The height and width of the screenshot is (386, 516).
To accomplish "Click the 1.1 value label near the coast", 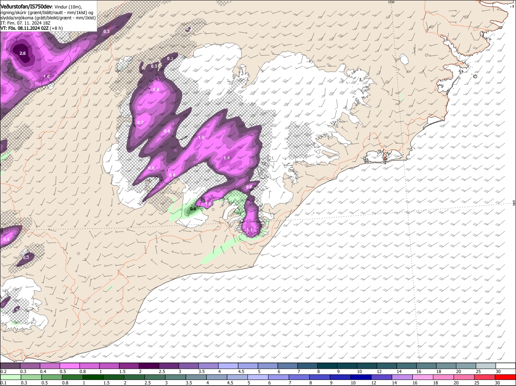I will (x=250, y=230).
